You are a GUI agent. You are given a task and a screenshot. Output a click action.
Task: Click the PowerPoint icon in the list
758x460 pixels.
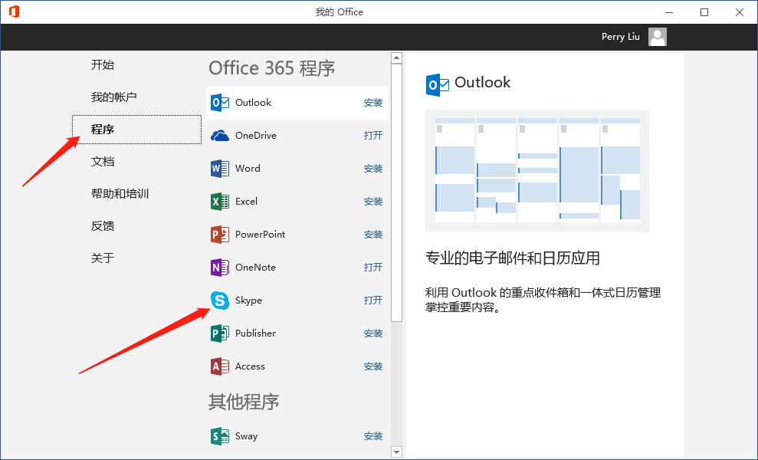pos(220,234)
